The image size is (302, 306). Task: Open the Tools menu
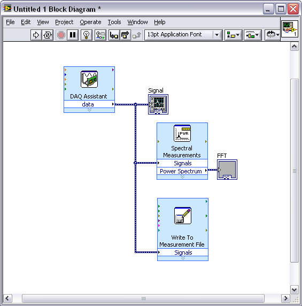[114, 22]
